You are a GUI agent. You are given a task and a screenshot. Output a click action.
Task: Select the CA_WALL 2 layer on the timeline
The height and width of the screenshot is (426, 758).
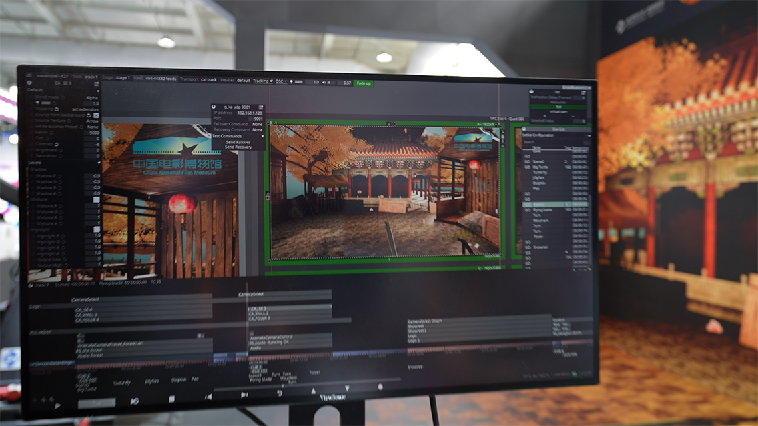290,313
